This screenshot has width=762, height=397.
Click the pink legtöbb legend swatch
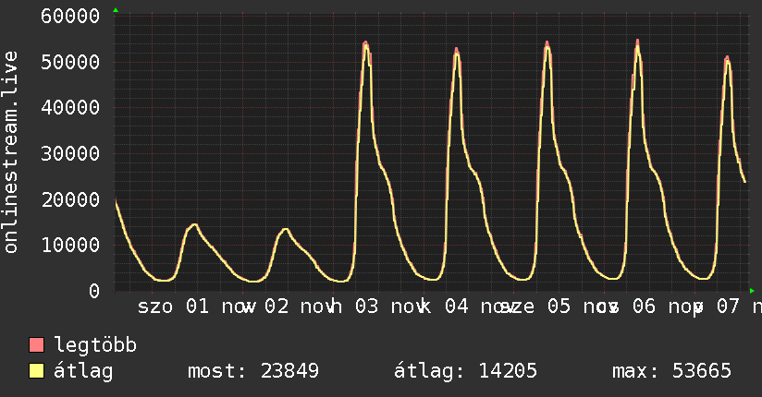(x=36, y=345)
